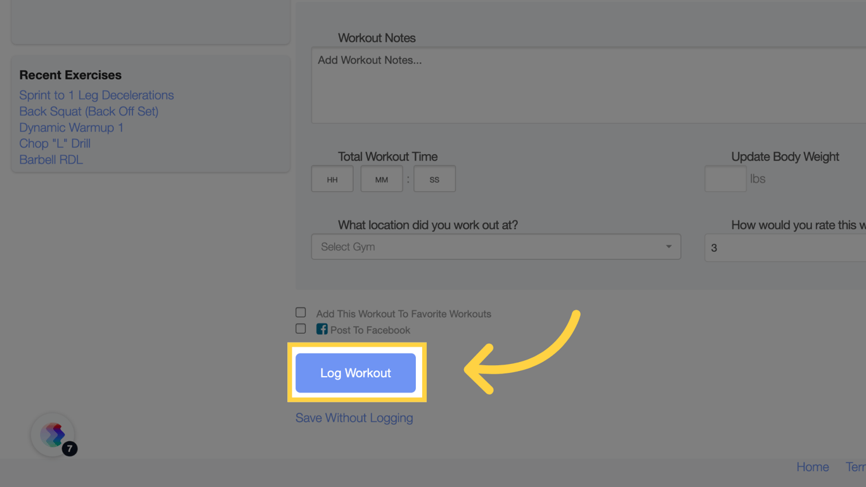Select the Chop "L" Drill exercise
Screen dimensions: 866x487
55,143
